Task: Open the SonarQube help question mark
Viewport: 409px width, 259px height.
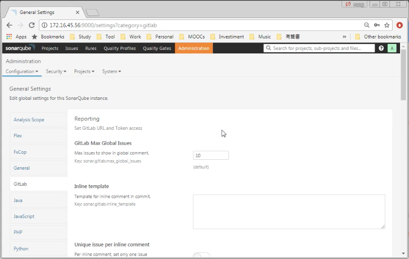Action: click(x=381, y=48)
